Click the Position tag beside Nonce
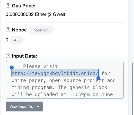 [42, 30]
